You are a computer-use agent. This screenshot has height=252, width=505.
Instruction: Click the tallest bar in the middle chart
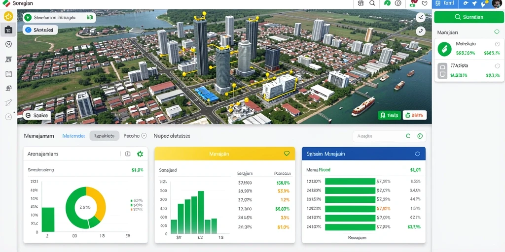[201, 212]
